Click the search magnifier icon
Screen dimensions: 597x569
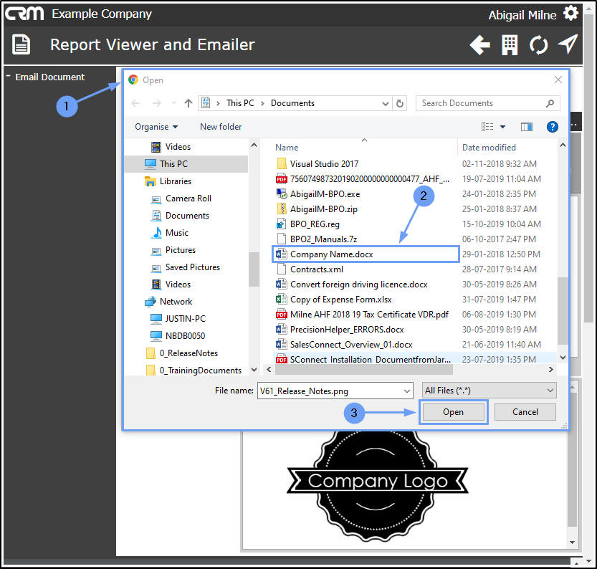click(550, 103)
